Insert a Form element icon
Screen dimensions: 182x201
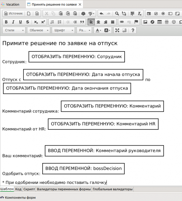149,13
